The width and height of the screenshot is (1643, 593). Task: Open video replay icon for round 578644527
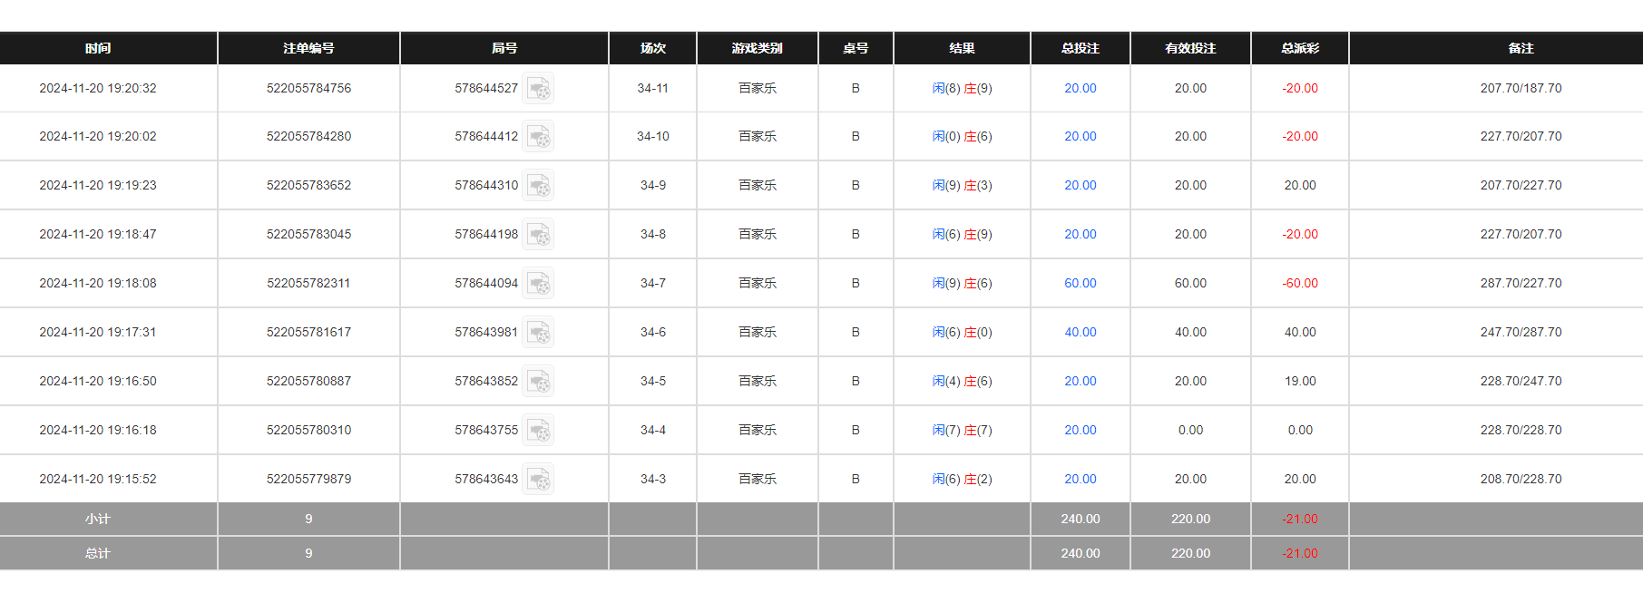(x=538, y=88)
